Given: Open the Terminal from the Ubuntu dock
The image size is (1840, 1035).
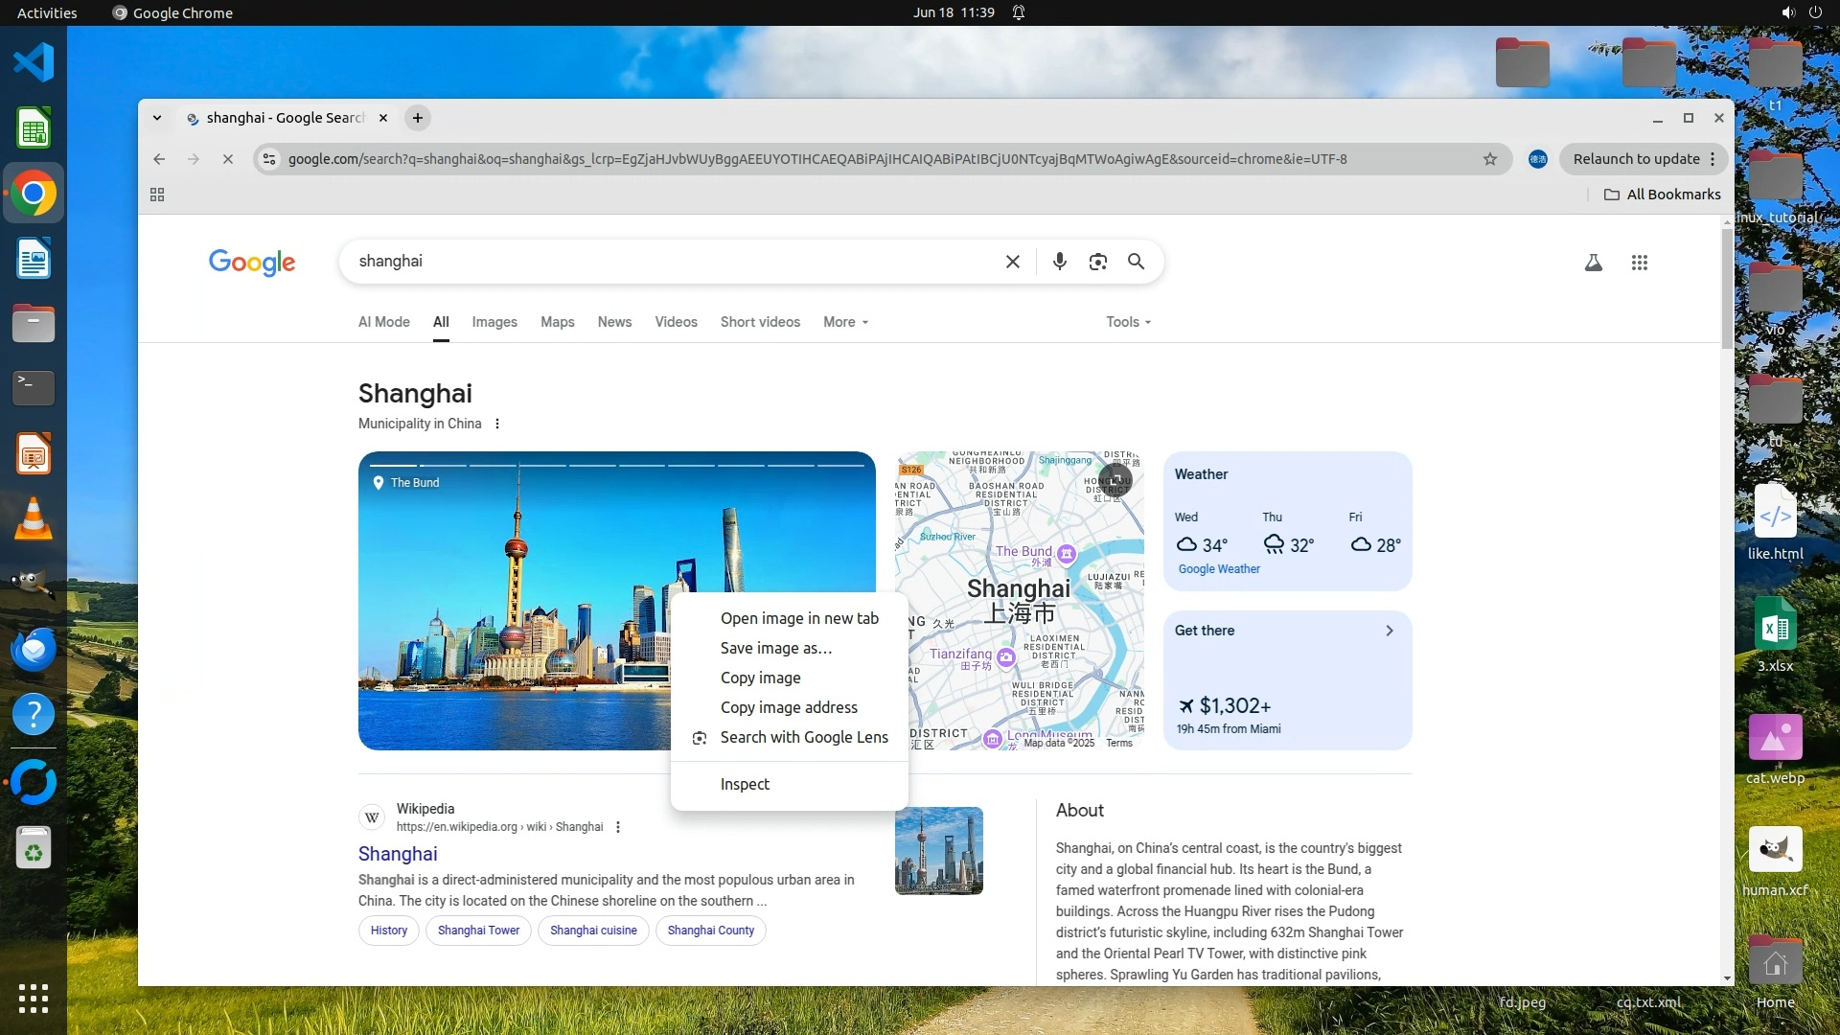Looking at the screenshot, I should (34, 388).
